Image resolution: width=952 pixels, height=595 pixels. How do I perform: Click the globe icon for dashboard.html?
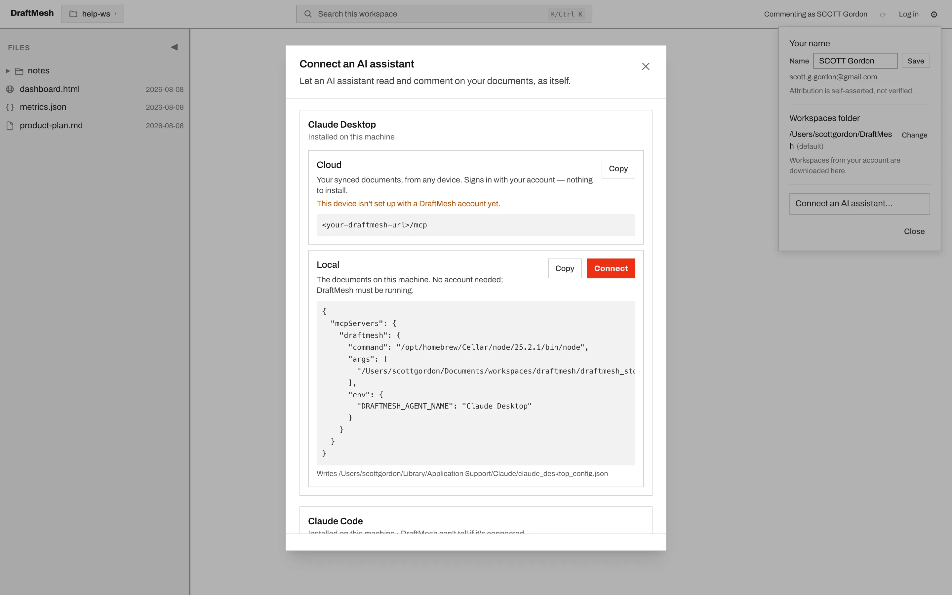(x=10, y=89)
